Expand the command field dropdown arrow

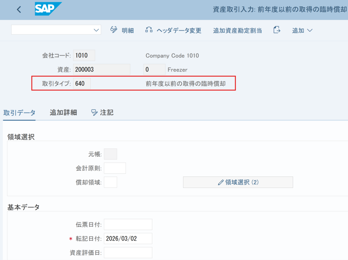pyautogui.click(x=96, y=30)
